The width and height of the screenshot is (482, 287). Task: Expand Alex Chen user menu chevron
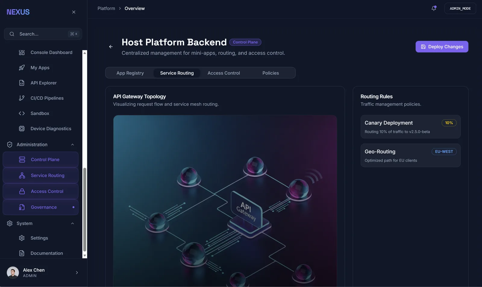coord(77,273)
